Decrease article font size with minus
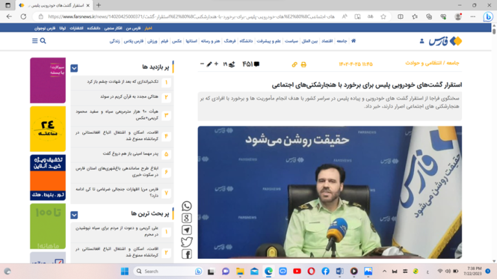 coord(202,64)
